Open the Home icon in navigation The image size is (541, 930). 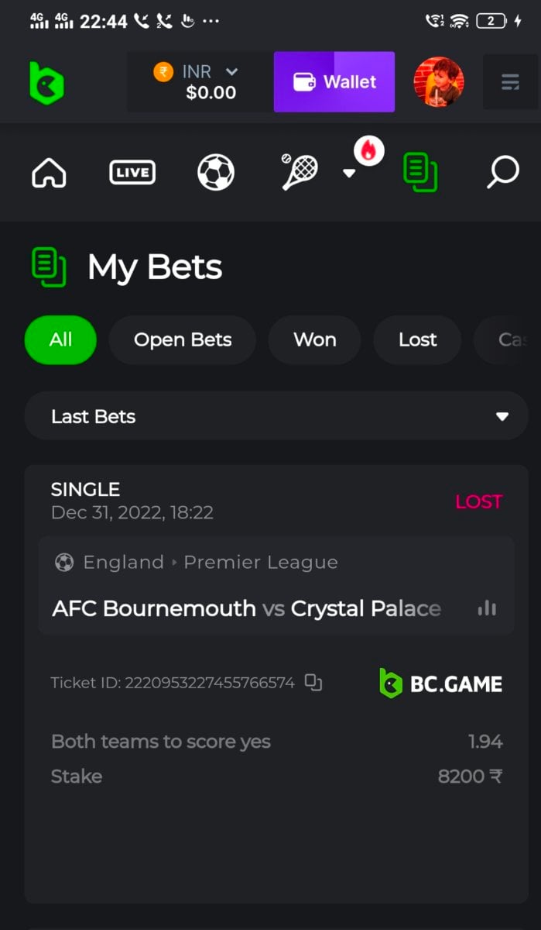(49, 172)
